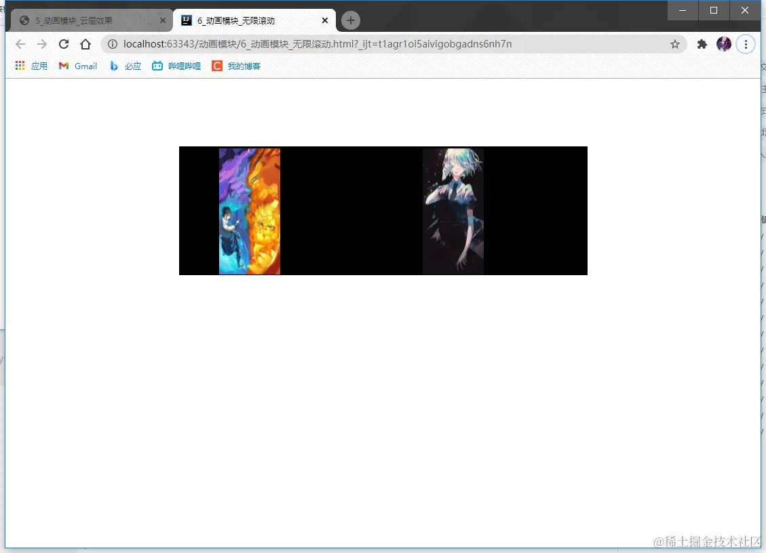Click the green-haired character image

point(453,210)
